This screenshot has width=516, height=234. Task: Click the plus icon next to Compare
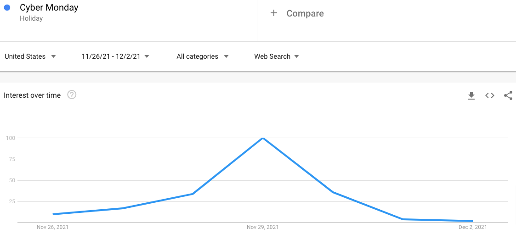273,13
